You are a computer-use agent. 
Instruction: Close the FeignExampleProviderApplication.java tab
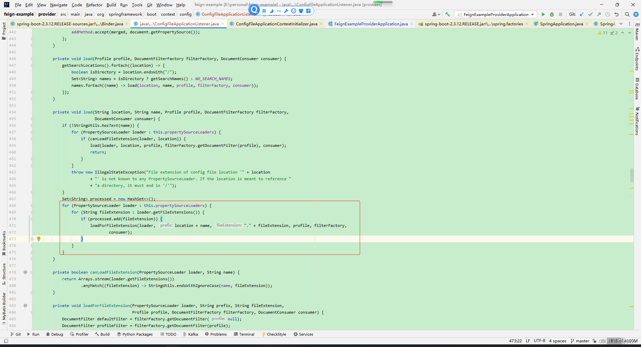pyautogui.click(x=412, y=24)
